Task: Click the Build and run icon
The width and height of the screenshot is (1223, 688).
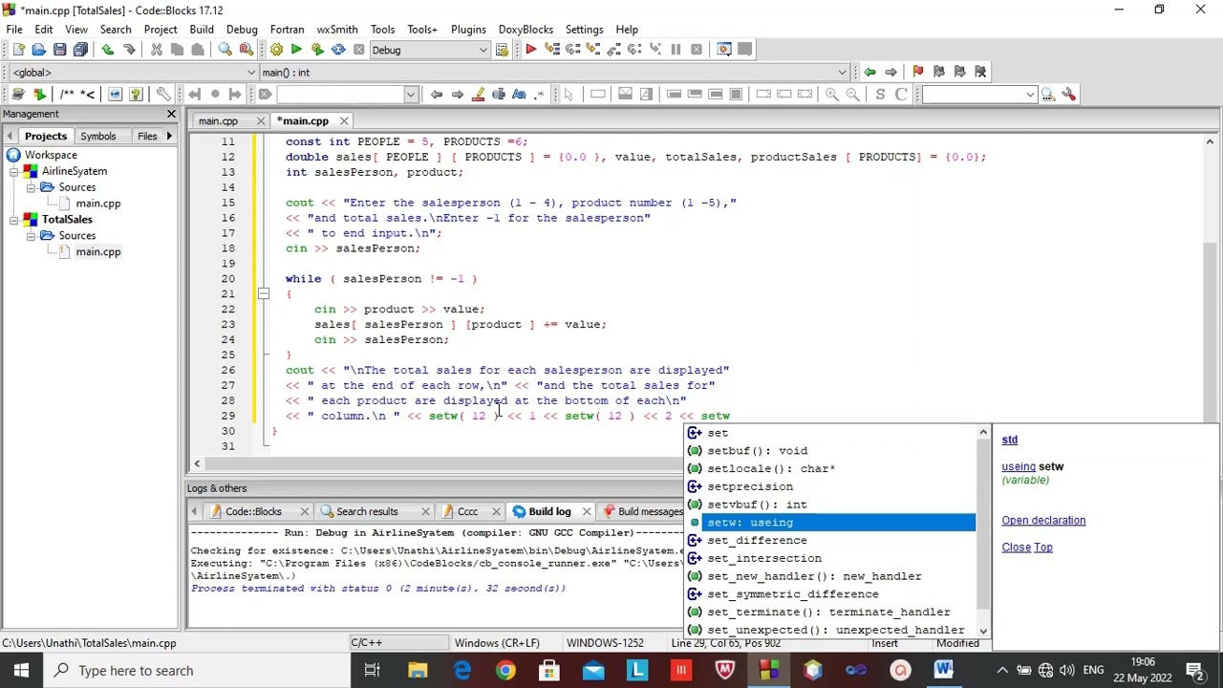Action: (317, 50)
